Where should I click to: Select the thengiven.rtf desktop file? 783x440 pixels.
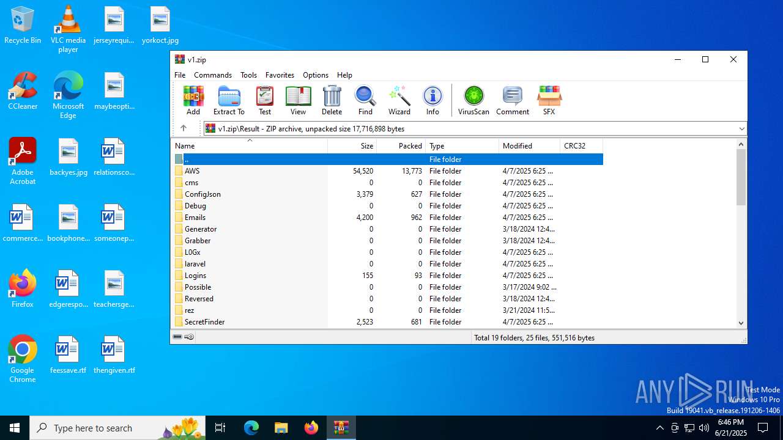pos(114,355)
